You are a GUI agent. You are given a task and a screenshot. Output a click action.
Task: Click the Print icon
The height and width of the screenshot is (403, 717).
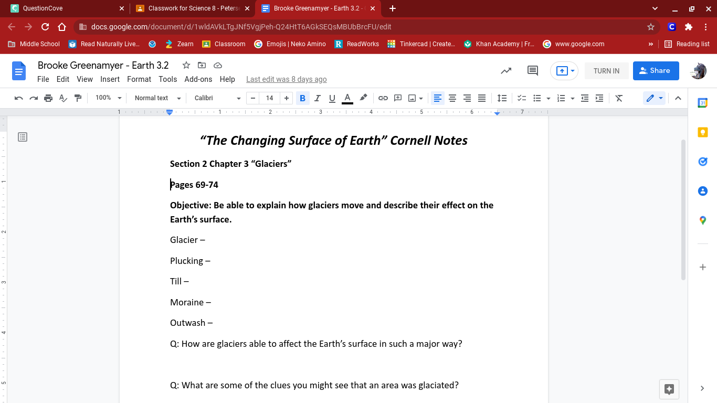pyautogui.click(x=48, y=98)
